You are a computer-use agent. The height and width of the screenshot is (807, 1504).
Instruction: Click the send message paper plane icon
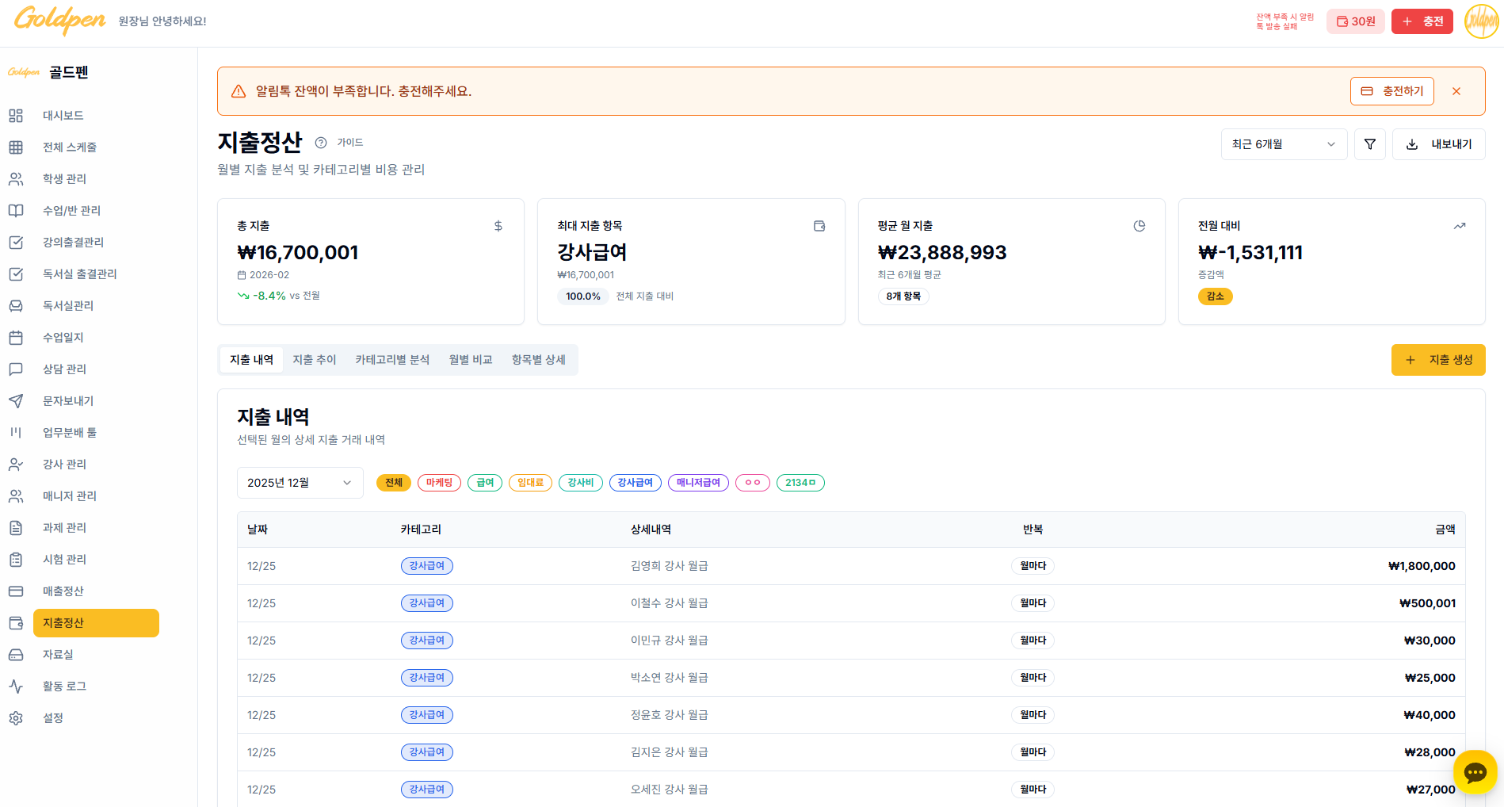pos(16,401)
